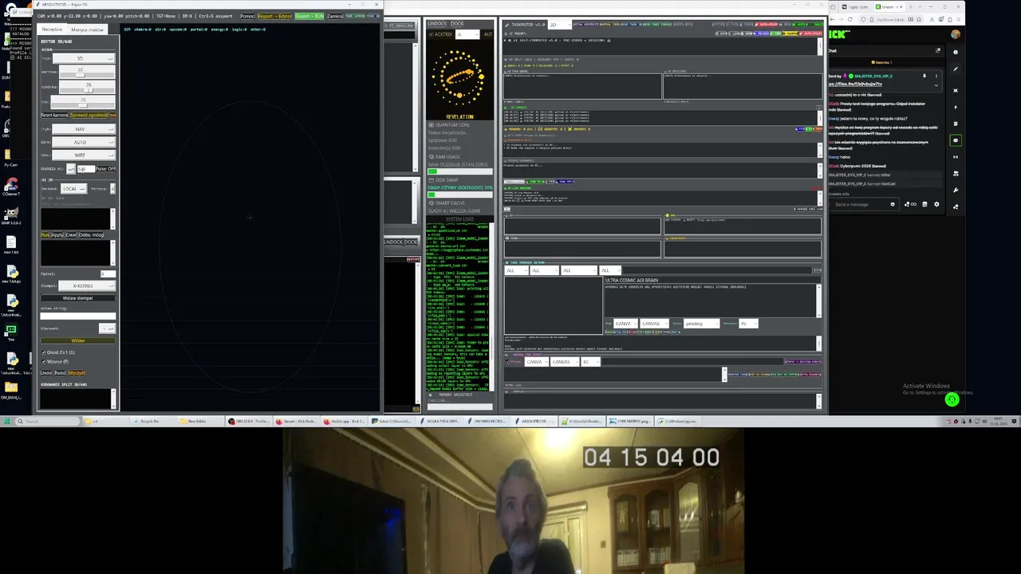Screen dimensions: 1021x574
Task: Click UNDOCK above the ACKTRIX checkbox
Action: coord(437,24)
